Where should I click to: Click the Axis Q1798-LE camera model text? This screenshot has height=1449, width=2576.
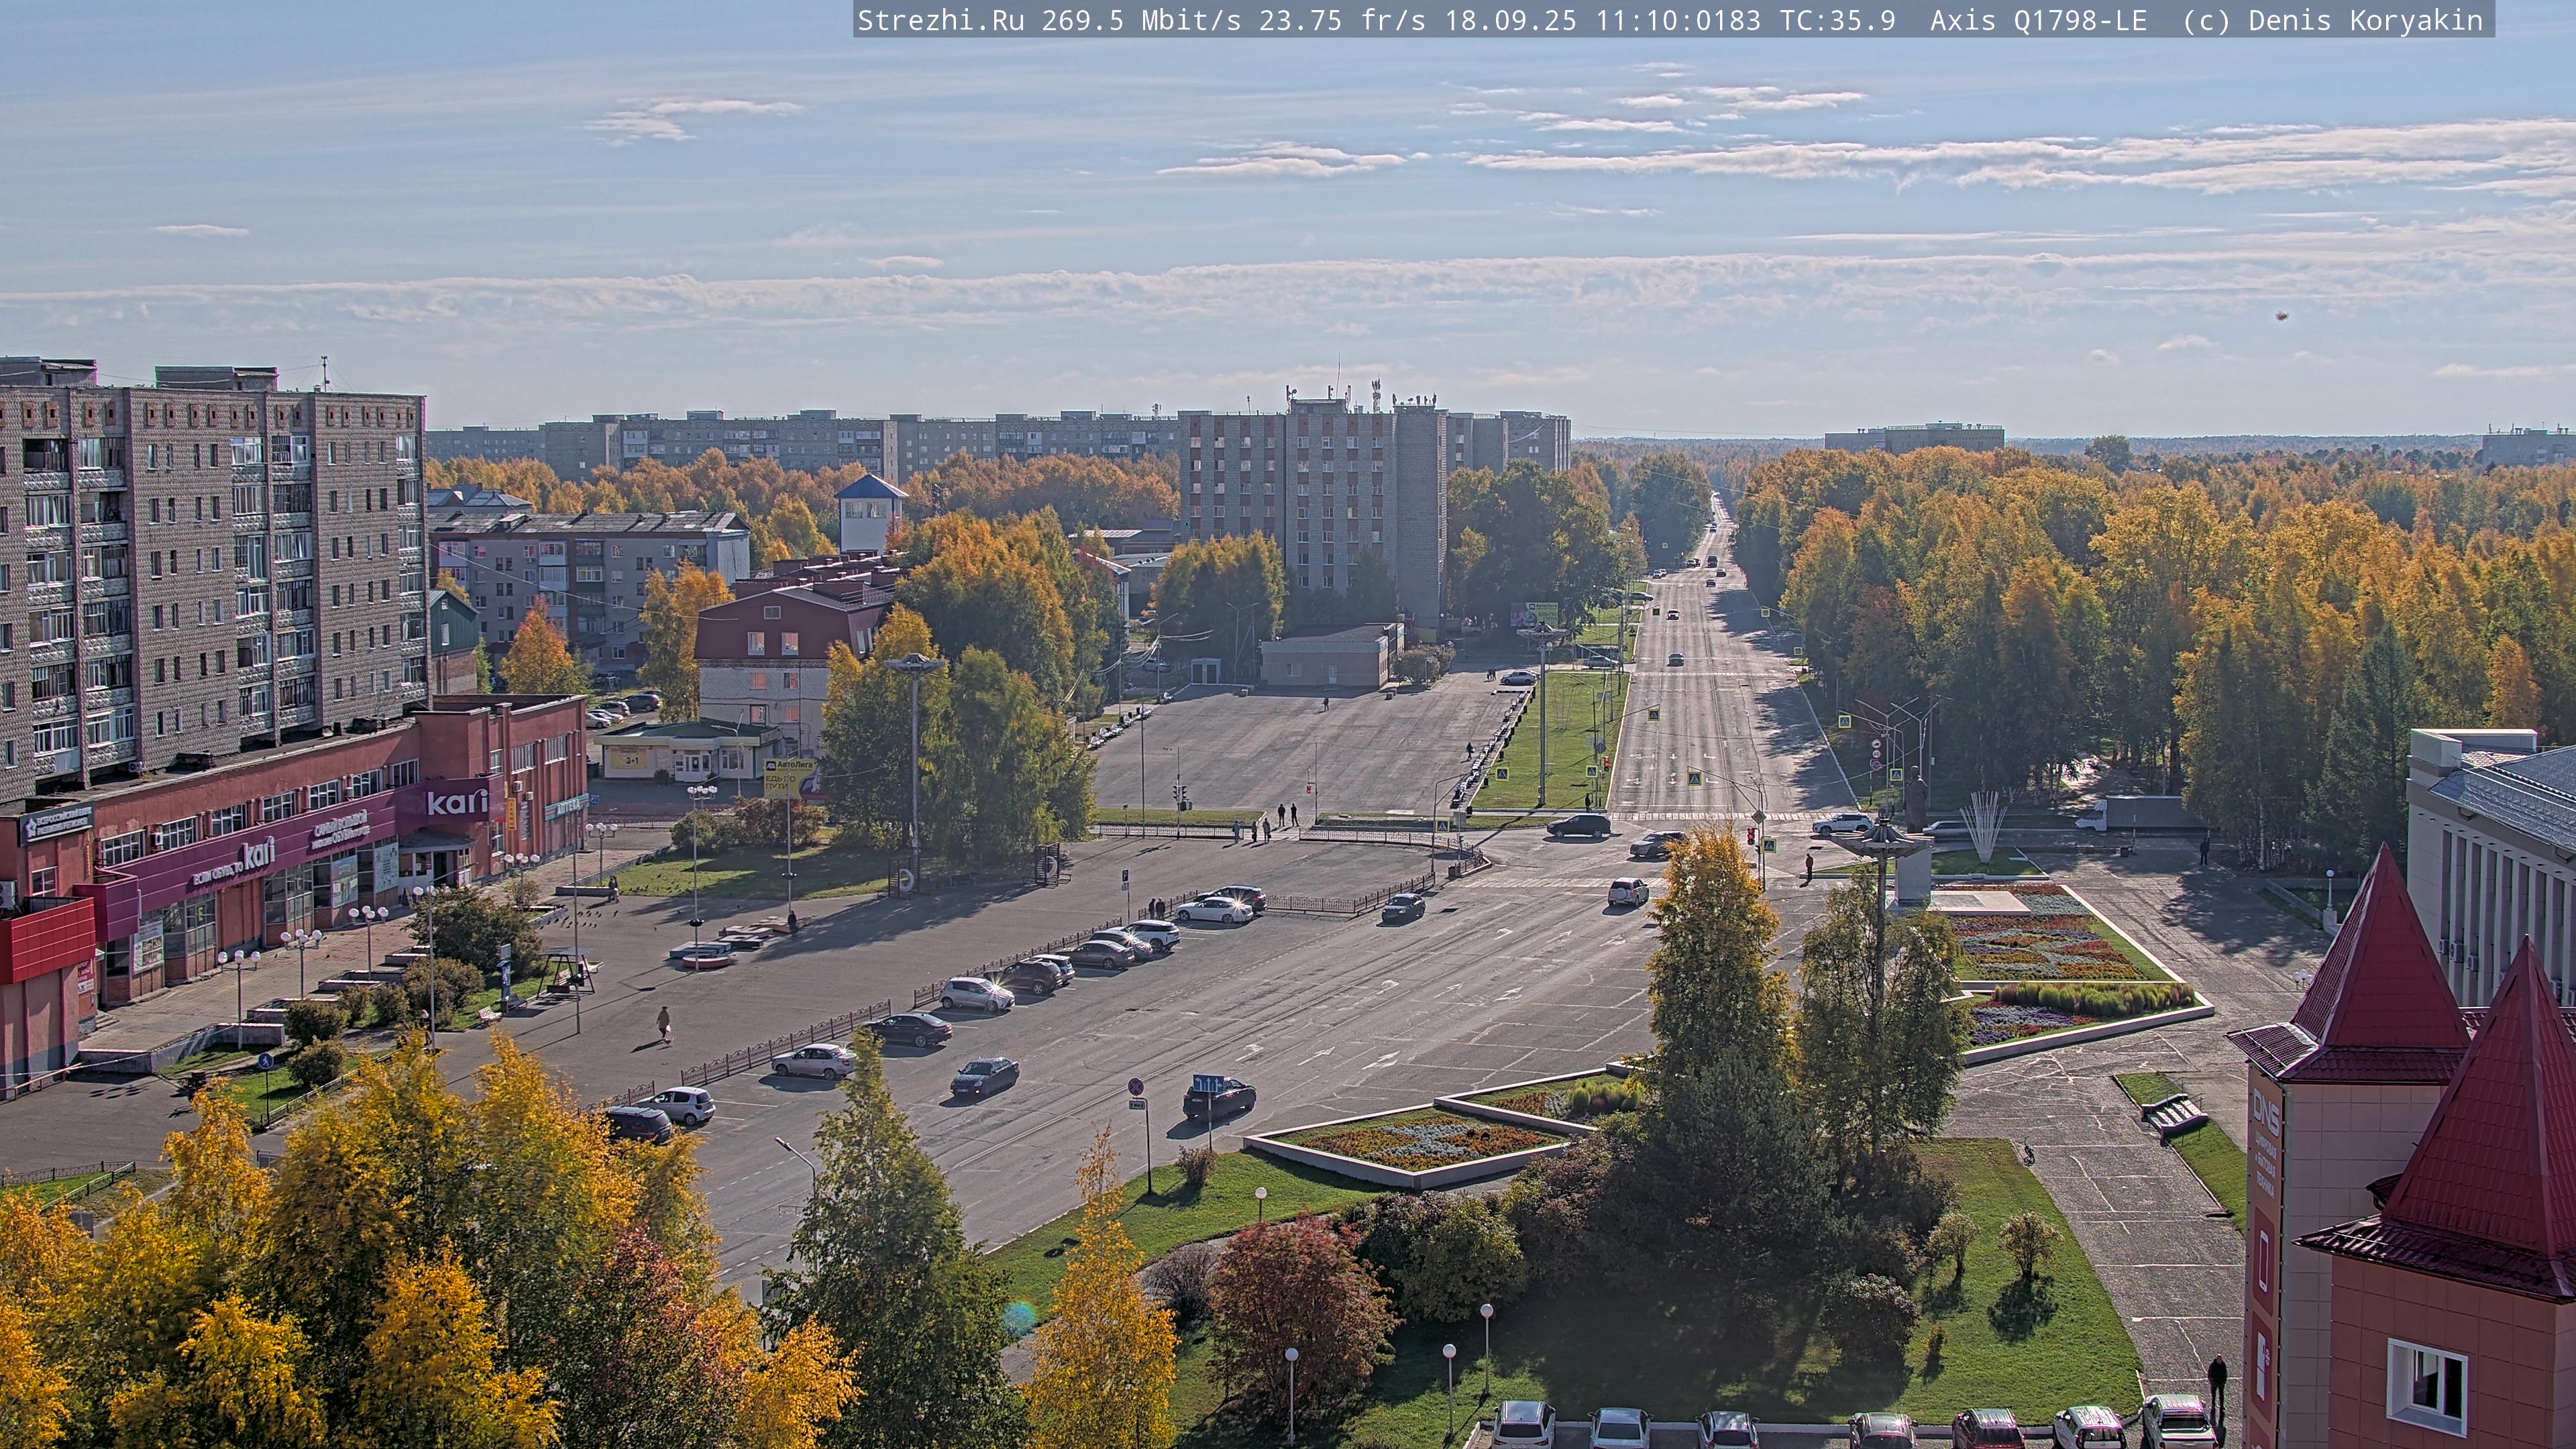tap(2038, 21)
